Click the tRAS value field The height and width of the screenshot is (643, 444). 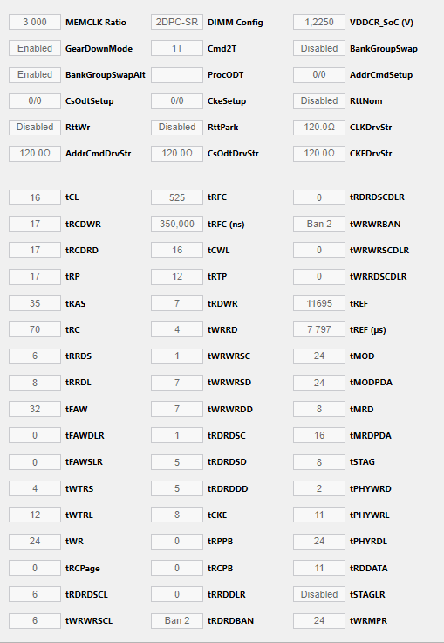pyautogui.click(x=35, y=303)
